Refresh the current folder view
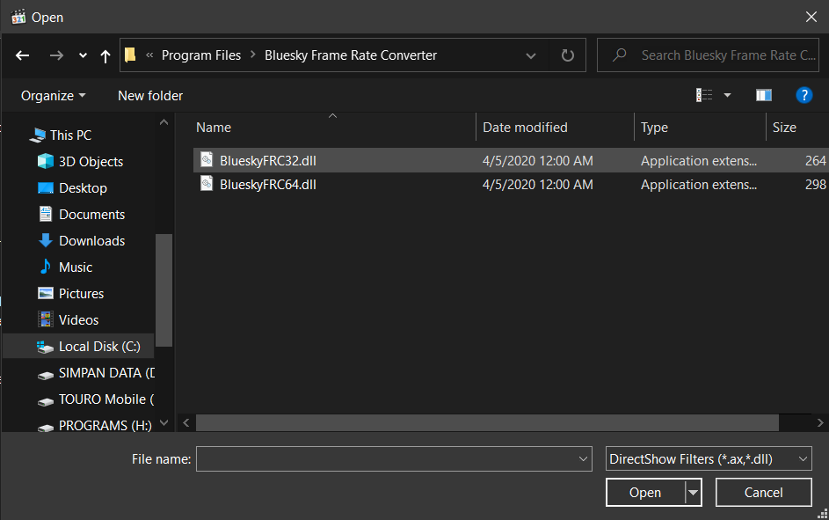829x520 pixels. coord(567,55)
